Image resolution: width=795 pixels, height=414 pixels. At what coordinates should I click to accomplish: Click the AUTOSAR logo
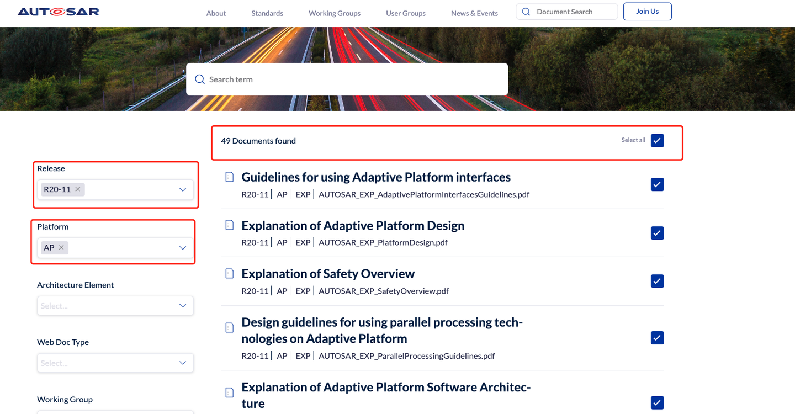click(x=59, y=12)
